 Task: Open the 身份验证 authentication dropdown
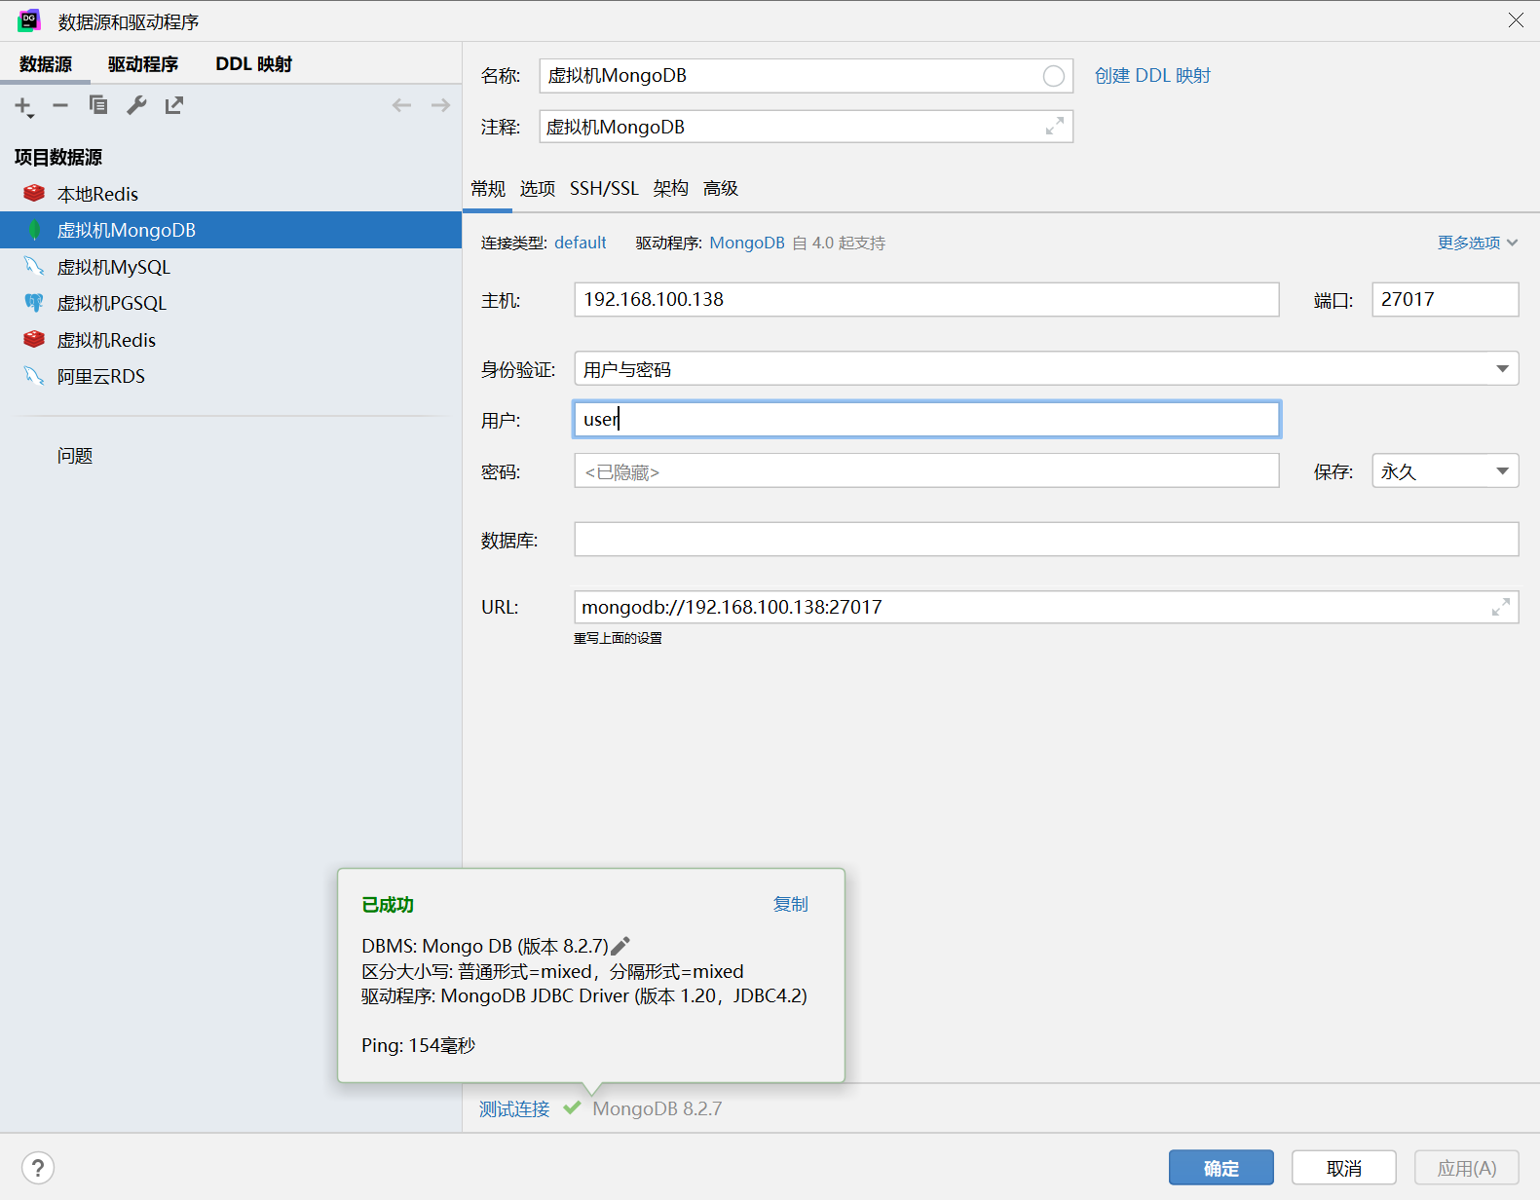[x=1046, y=368]
